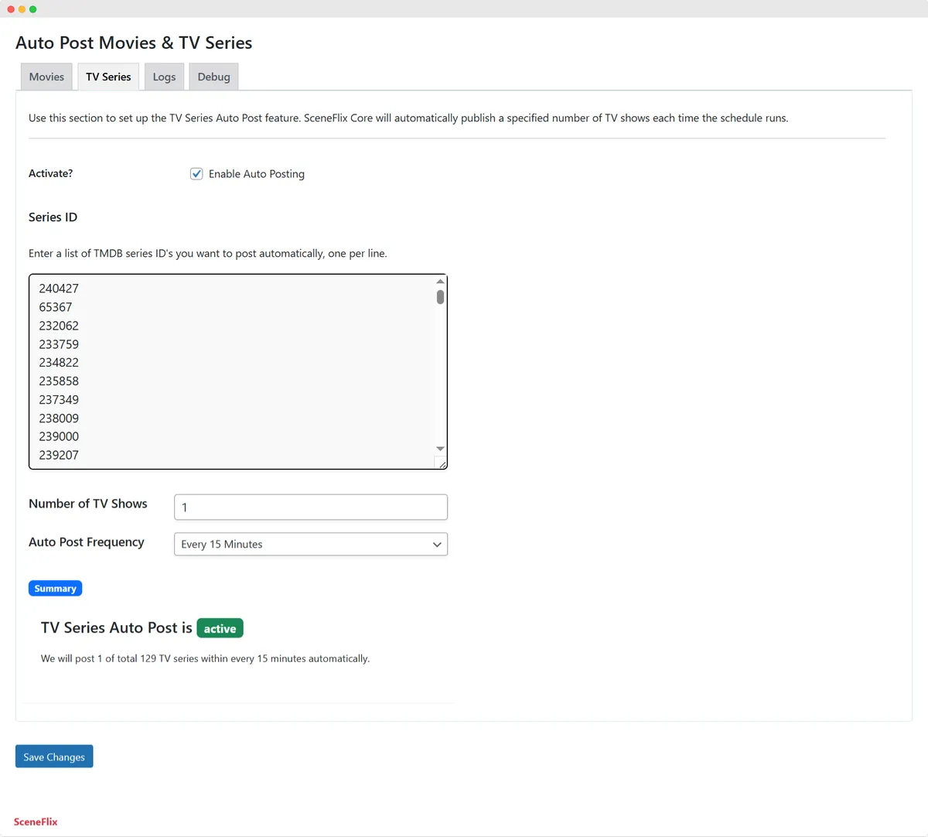The width and height of the screenshot is (928, 837).
Task: Click the green macOS zoom window button
Action: point(32,9)
